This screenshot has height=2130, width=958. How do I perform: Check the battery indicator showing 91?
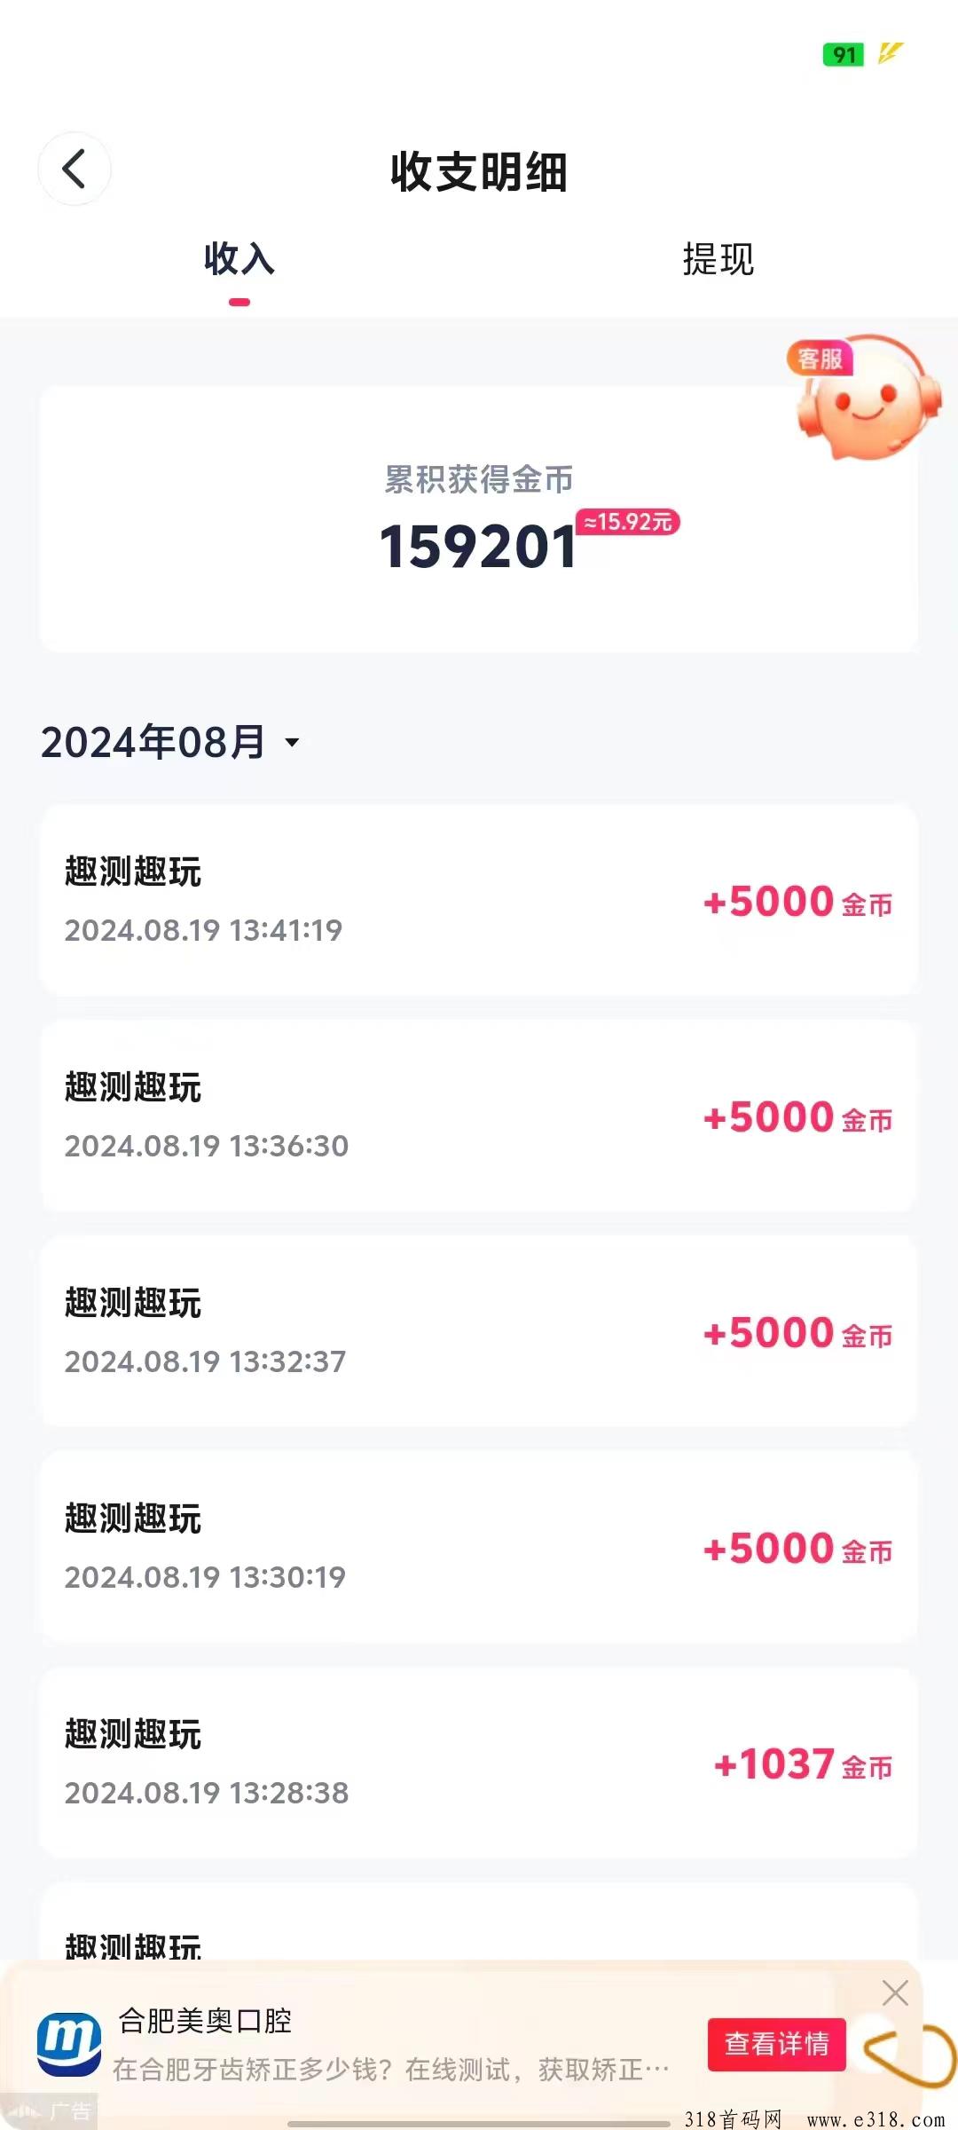(844, 55)
